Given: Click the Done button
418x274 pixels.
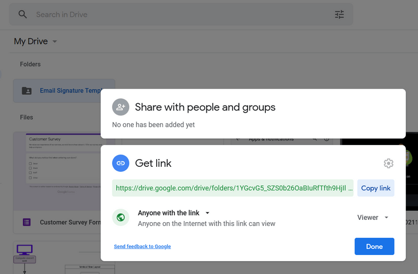Looking at the screenshot, I should [x=374, y=247].
